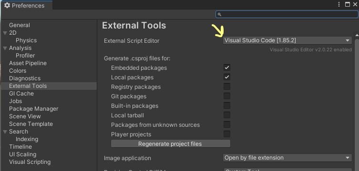Screen dimensions: 359x171
Task: Click Visual Studio Editor v2.0.22 enabled text
Action: 311,50
